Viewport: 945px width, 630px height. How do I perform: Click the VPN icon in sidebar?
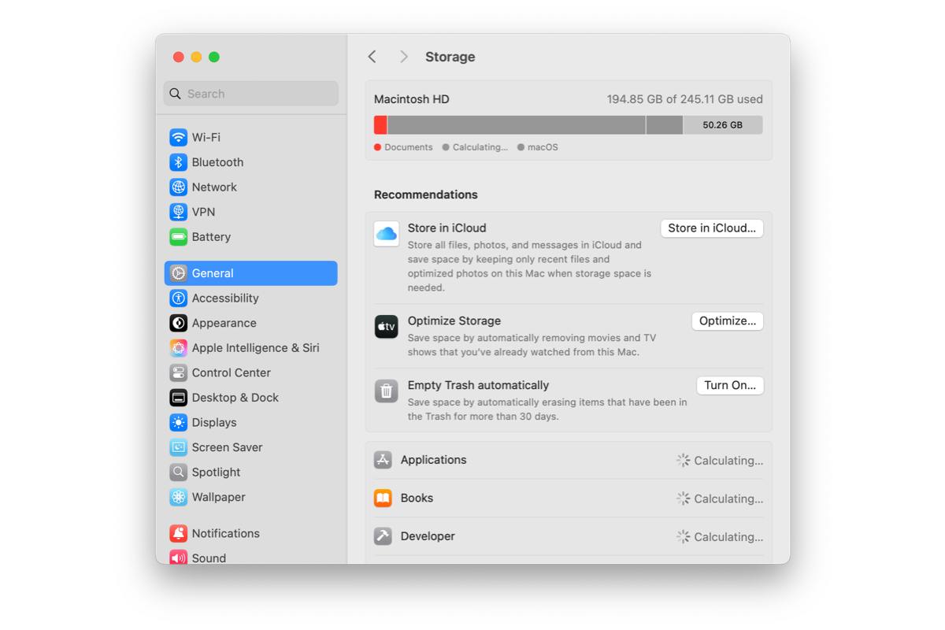tap(179, 212)
